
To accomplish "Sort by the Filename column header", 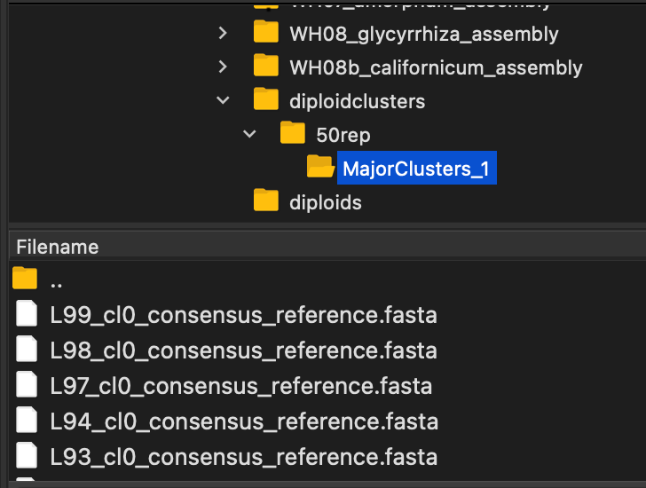I will [58, 247].
